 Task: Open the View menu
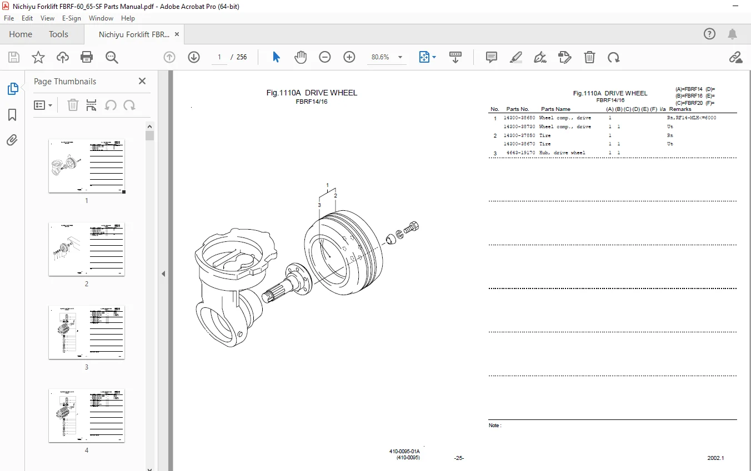[x=48, y=18]
